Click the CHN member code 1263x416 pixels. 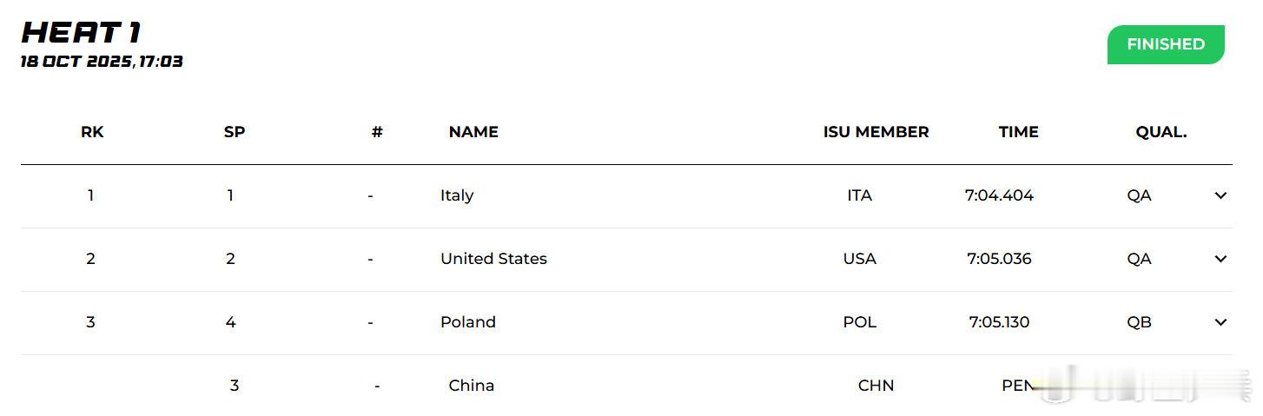[876, 386]
